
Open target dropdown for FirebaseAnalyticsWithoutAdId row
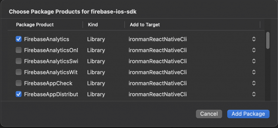254,72
